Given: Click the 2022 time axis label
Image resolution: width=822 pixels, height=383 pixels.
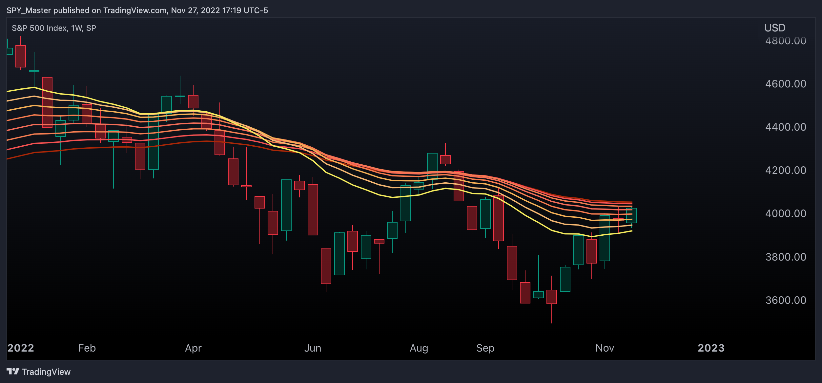Looking at the screenshot, I should 21,348.
